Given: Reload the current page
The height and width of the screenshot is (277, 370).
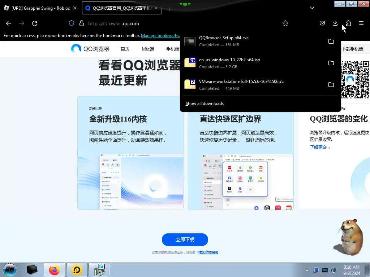Looking at the screenshot, I should 35,23.
